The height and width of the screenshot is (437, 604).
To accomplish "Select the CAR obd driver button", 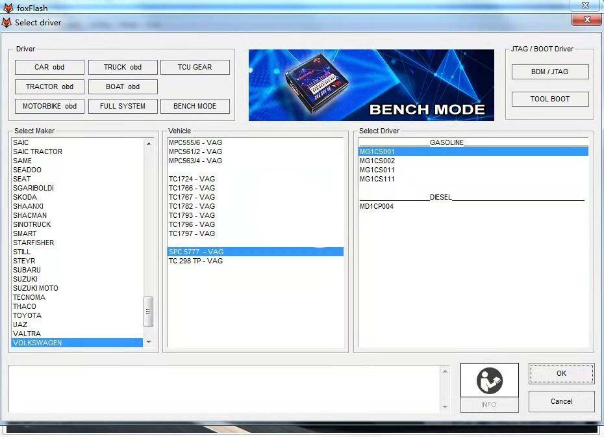I will click(x=49, y=67).
